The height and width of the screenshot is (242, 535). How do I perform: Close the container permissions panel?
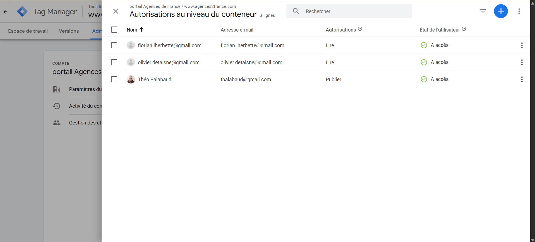point(116,11)
